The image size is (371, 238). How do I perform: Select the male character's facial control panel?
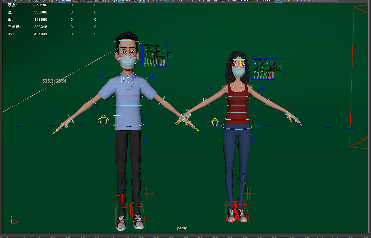[155, 55]
